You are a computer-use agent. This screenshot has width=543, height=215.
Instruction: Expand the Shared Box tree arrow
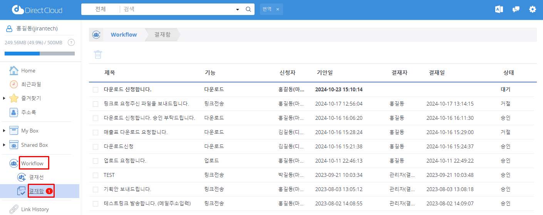click(4, 145)
